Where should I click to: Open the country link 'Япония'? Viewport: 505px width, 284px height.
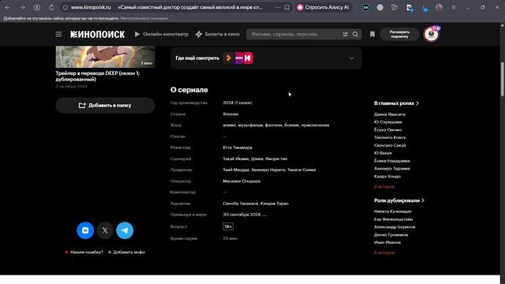pos(230,114)
